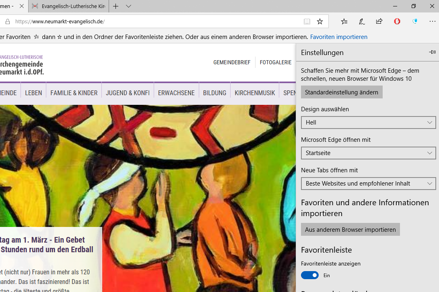
Task: Open the More options ellipsis menu
Action: coord(432,21)
